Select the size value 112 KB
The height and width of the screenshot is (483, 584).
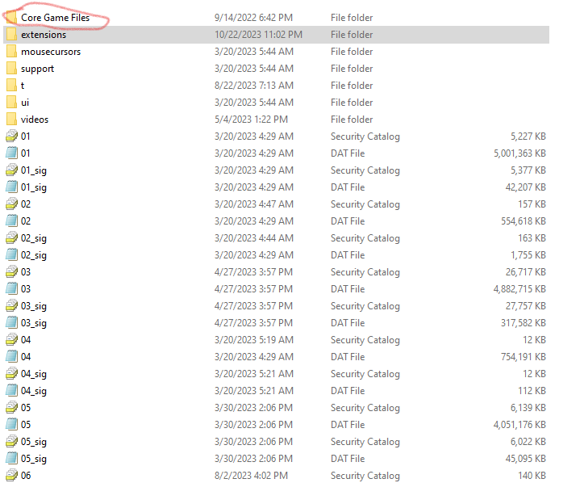[x=532, y=391]
